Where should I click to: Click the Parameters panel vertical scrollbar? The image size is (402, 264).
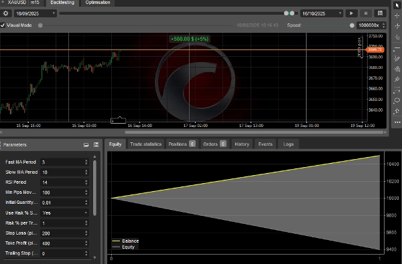(x=94, y=188)
